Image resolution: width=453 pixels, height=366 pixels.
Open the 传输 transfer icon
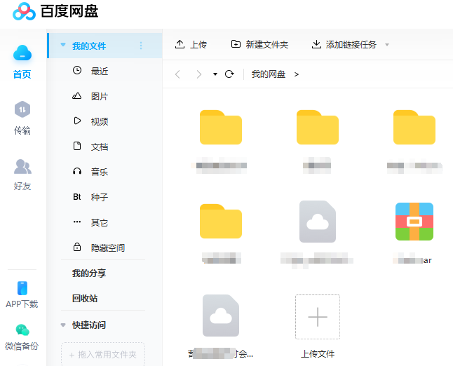(x=22, y=110)
